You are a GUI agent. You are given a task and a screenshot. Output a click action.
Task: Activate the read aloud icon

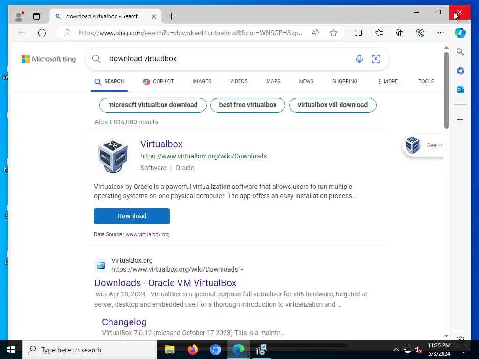[x=315, y=33]
